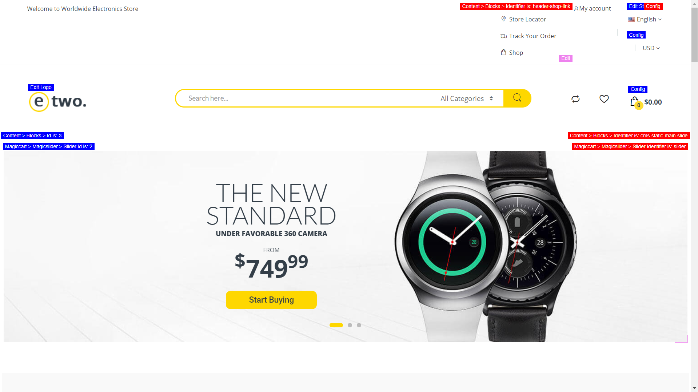698x392 pixels.
Task: Click the yellow search magnifier button
Action: (x=517, y=98)
